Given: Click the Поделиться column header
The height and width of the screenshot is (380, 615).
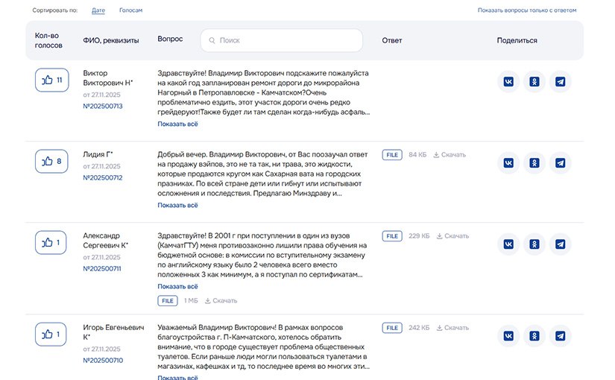Looking at the screenshot, I should [x=517, y=40].
